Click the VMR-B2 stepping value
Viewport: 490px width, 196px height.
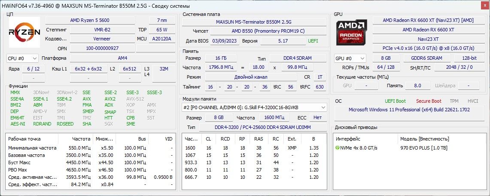click(102, 30)
